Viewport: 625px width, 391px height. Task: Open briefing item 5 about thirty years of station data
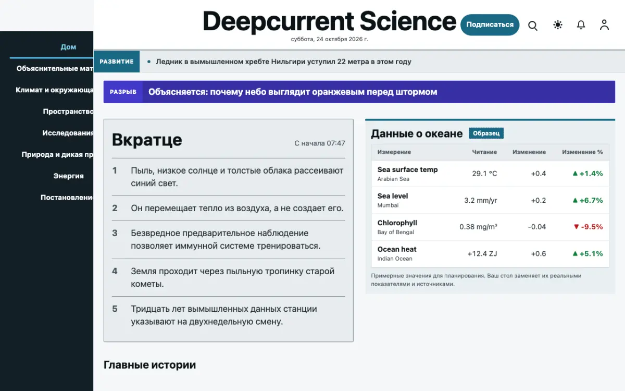coord(229,315)
